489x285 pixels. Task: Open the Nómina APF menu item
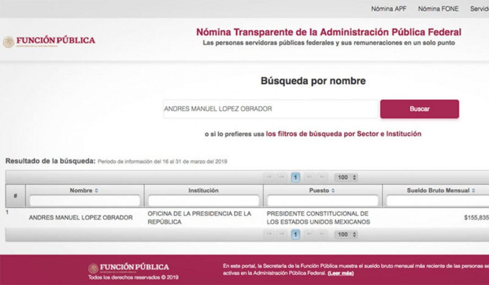coord(389,8)
